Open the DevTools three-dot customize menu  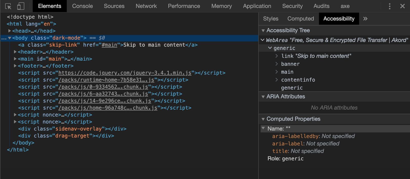389,6
